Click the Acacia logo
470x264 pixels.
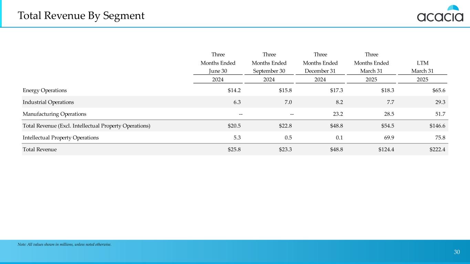[440, 14]
